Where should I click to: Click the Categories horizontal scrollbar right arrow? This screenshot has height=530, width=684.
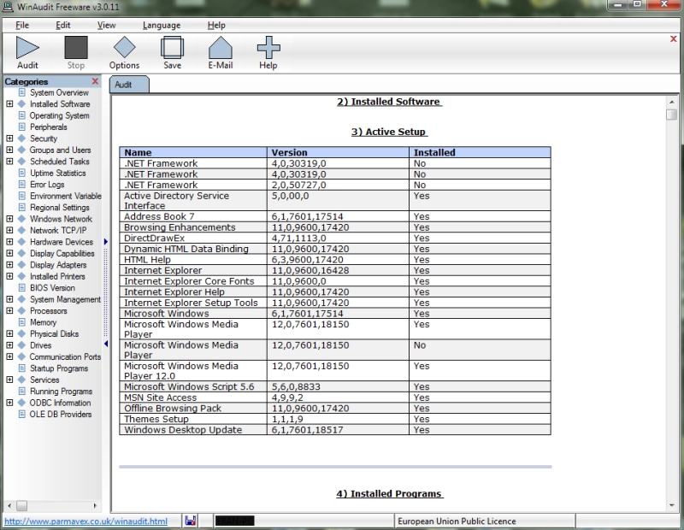click(95, 505)
